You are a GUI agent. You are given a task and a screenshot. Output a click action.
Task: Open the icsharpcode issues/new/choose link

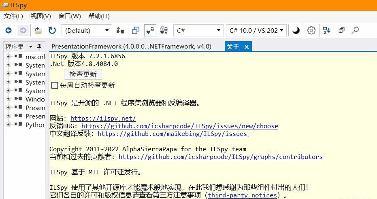[x=180, y=126]
